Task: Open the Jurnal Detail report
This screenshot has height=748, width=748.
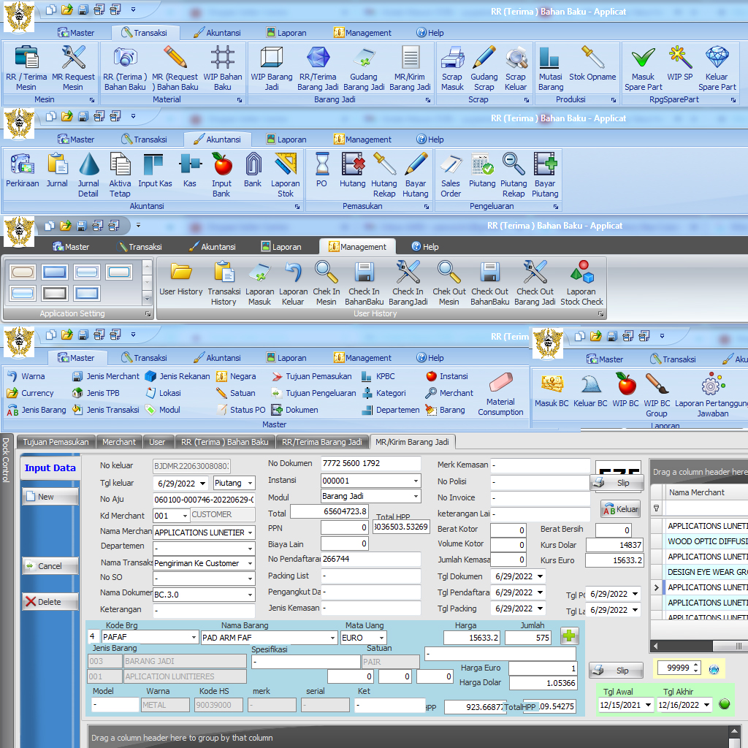Action: [x=88, y=175]
